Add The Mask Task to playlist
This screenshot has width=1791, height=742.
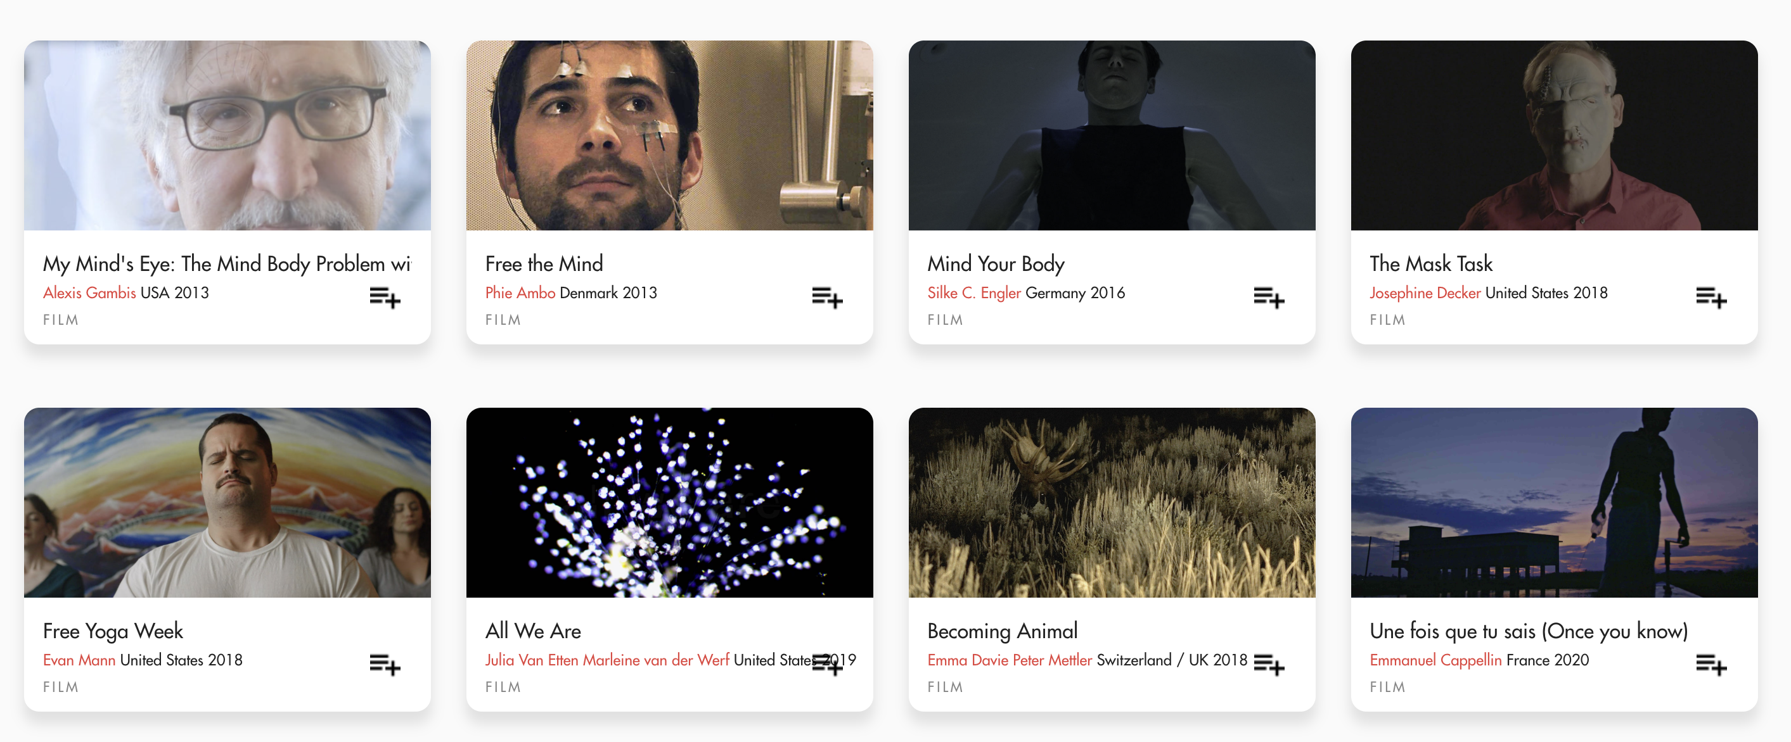click(1711, 298)
